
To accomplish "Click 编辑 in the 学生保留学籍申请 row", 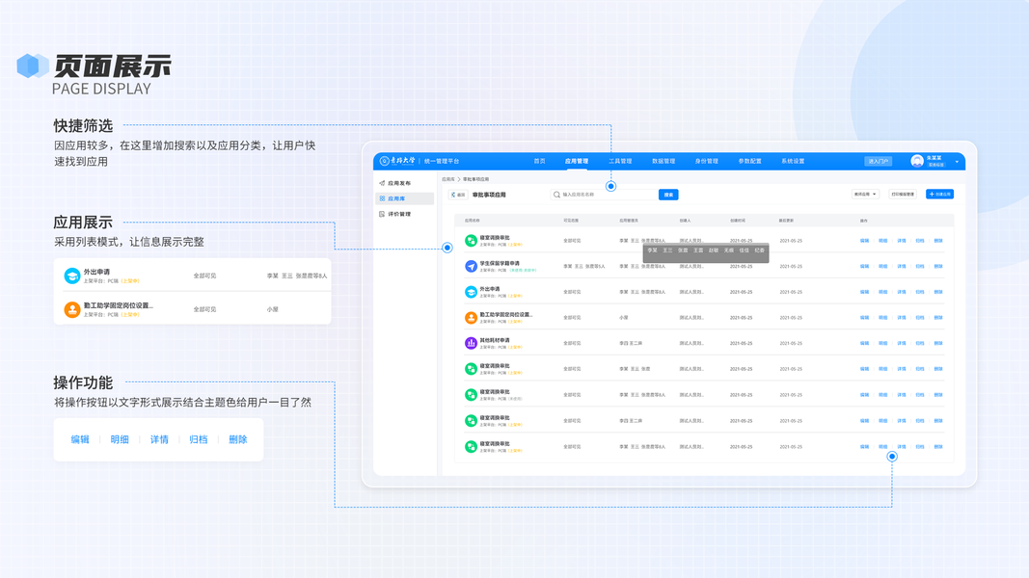I will (x=864, y=266).
